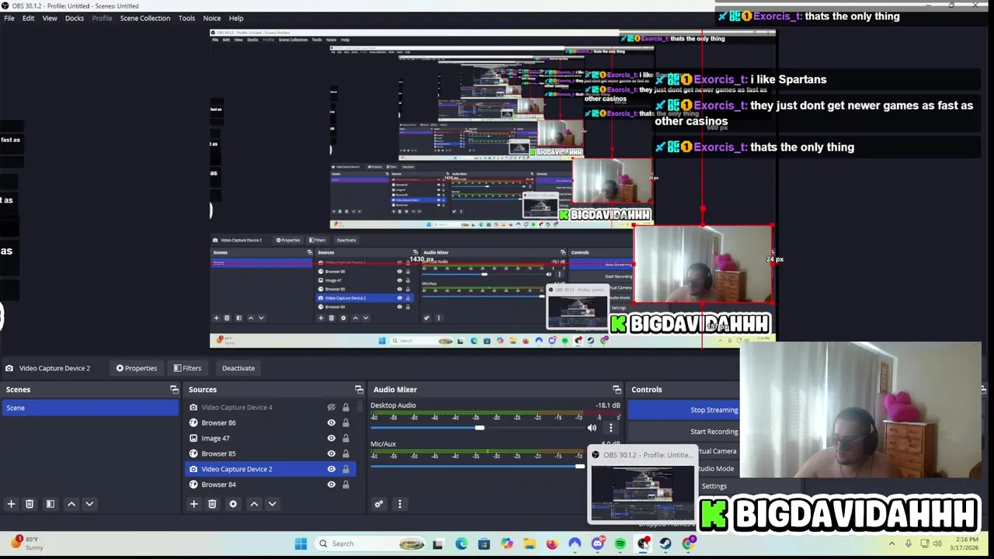Screen dimensions: 994x559
Task: Open Microsoft Edge from taskbar
Action: pos(461,543)
